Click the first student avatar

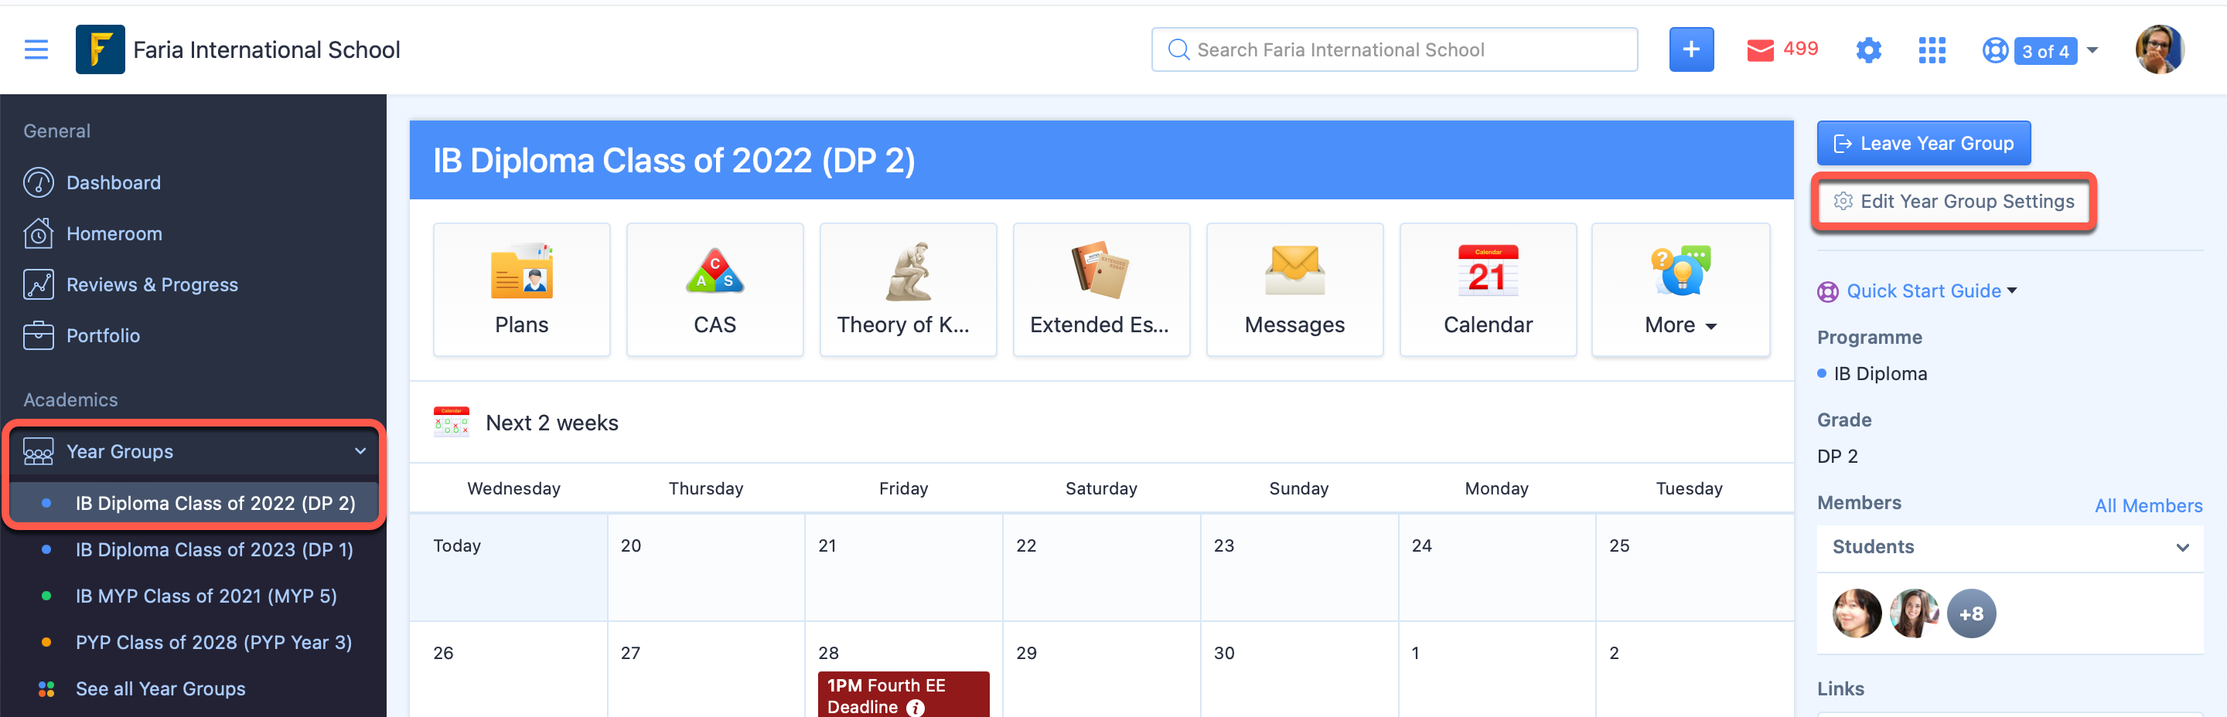(1856, 613)
